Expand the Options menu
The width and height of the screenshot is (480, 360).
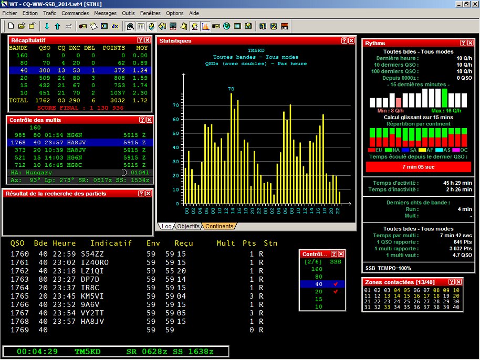tap(175, 13)
